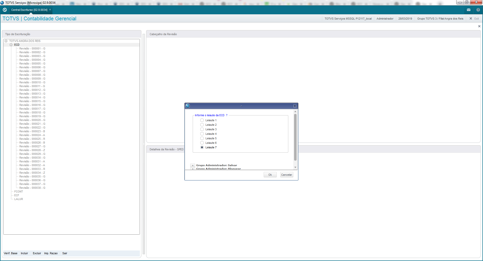Select the Leiaute 4 radio button
Image resolution: width=483 pixels, height=261 pixels.
click(x=202, y=134)
